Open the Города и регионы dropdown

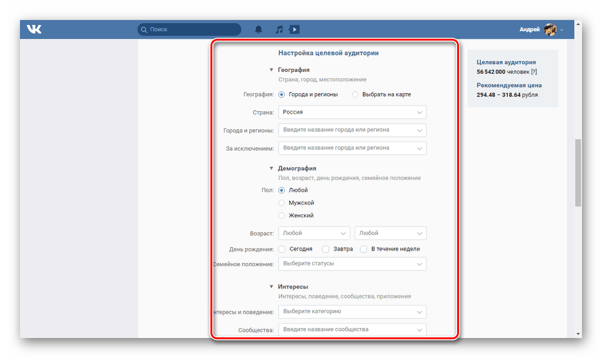tap(352, 130)
